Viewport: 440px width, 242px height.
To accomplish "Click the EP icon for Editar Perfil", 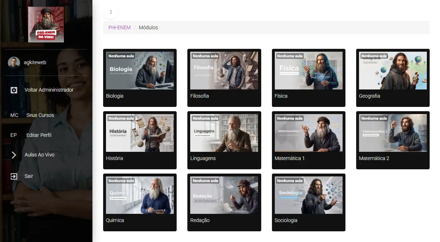I will [x=14, y=135].
